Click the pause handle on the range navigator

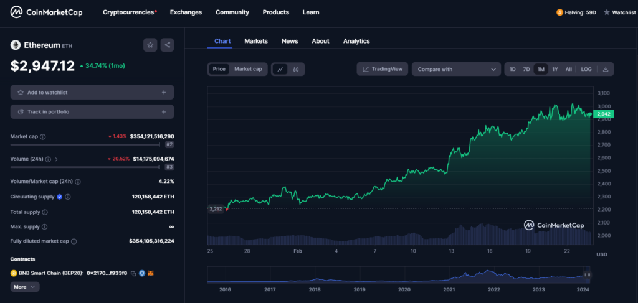pos(587,275)
